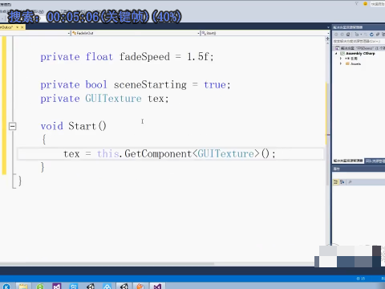Click the editor horizontal scrollbar

(x=107, y=263)
